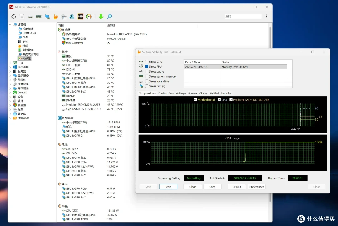This screenshot has height=226, width=338.
Task: Toggle the Motherboard graph checkbox
Action: tap(195, 100)
